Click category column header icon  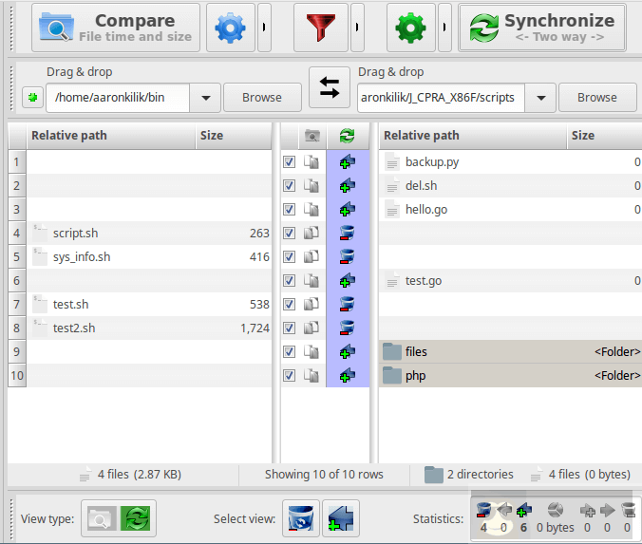[x=312, y=136]
